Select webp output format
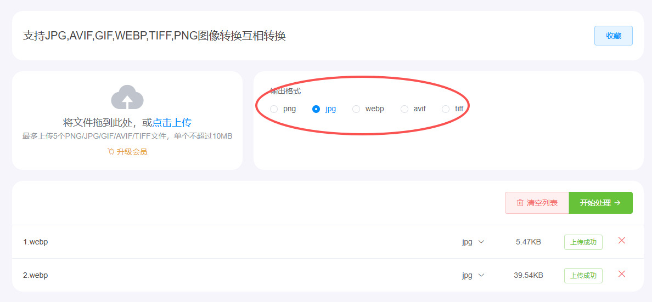 click(x=356, y=109)
